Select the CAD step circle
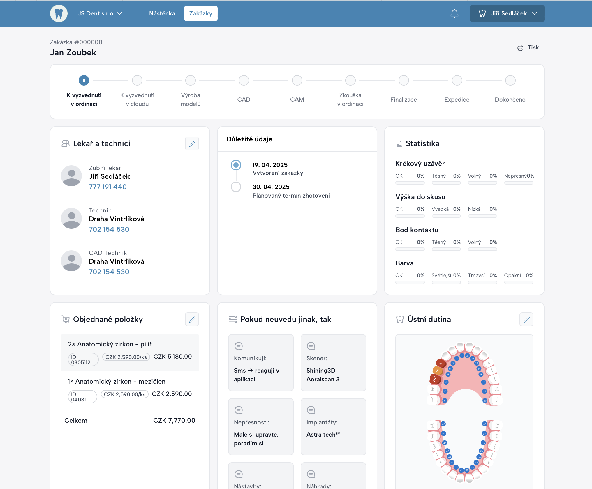Viewport: 592px width, 489px height. (x=244, y=80)
